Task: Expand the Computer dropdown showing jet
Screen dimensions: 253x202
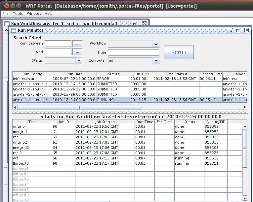Action: 156,61
